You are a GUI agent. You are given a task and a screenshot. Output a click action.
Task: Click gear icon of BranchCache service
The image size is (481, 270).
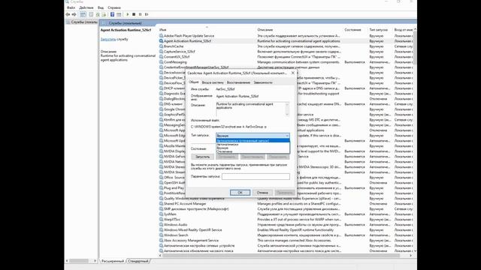[161, 46]
